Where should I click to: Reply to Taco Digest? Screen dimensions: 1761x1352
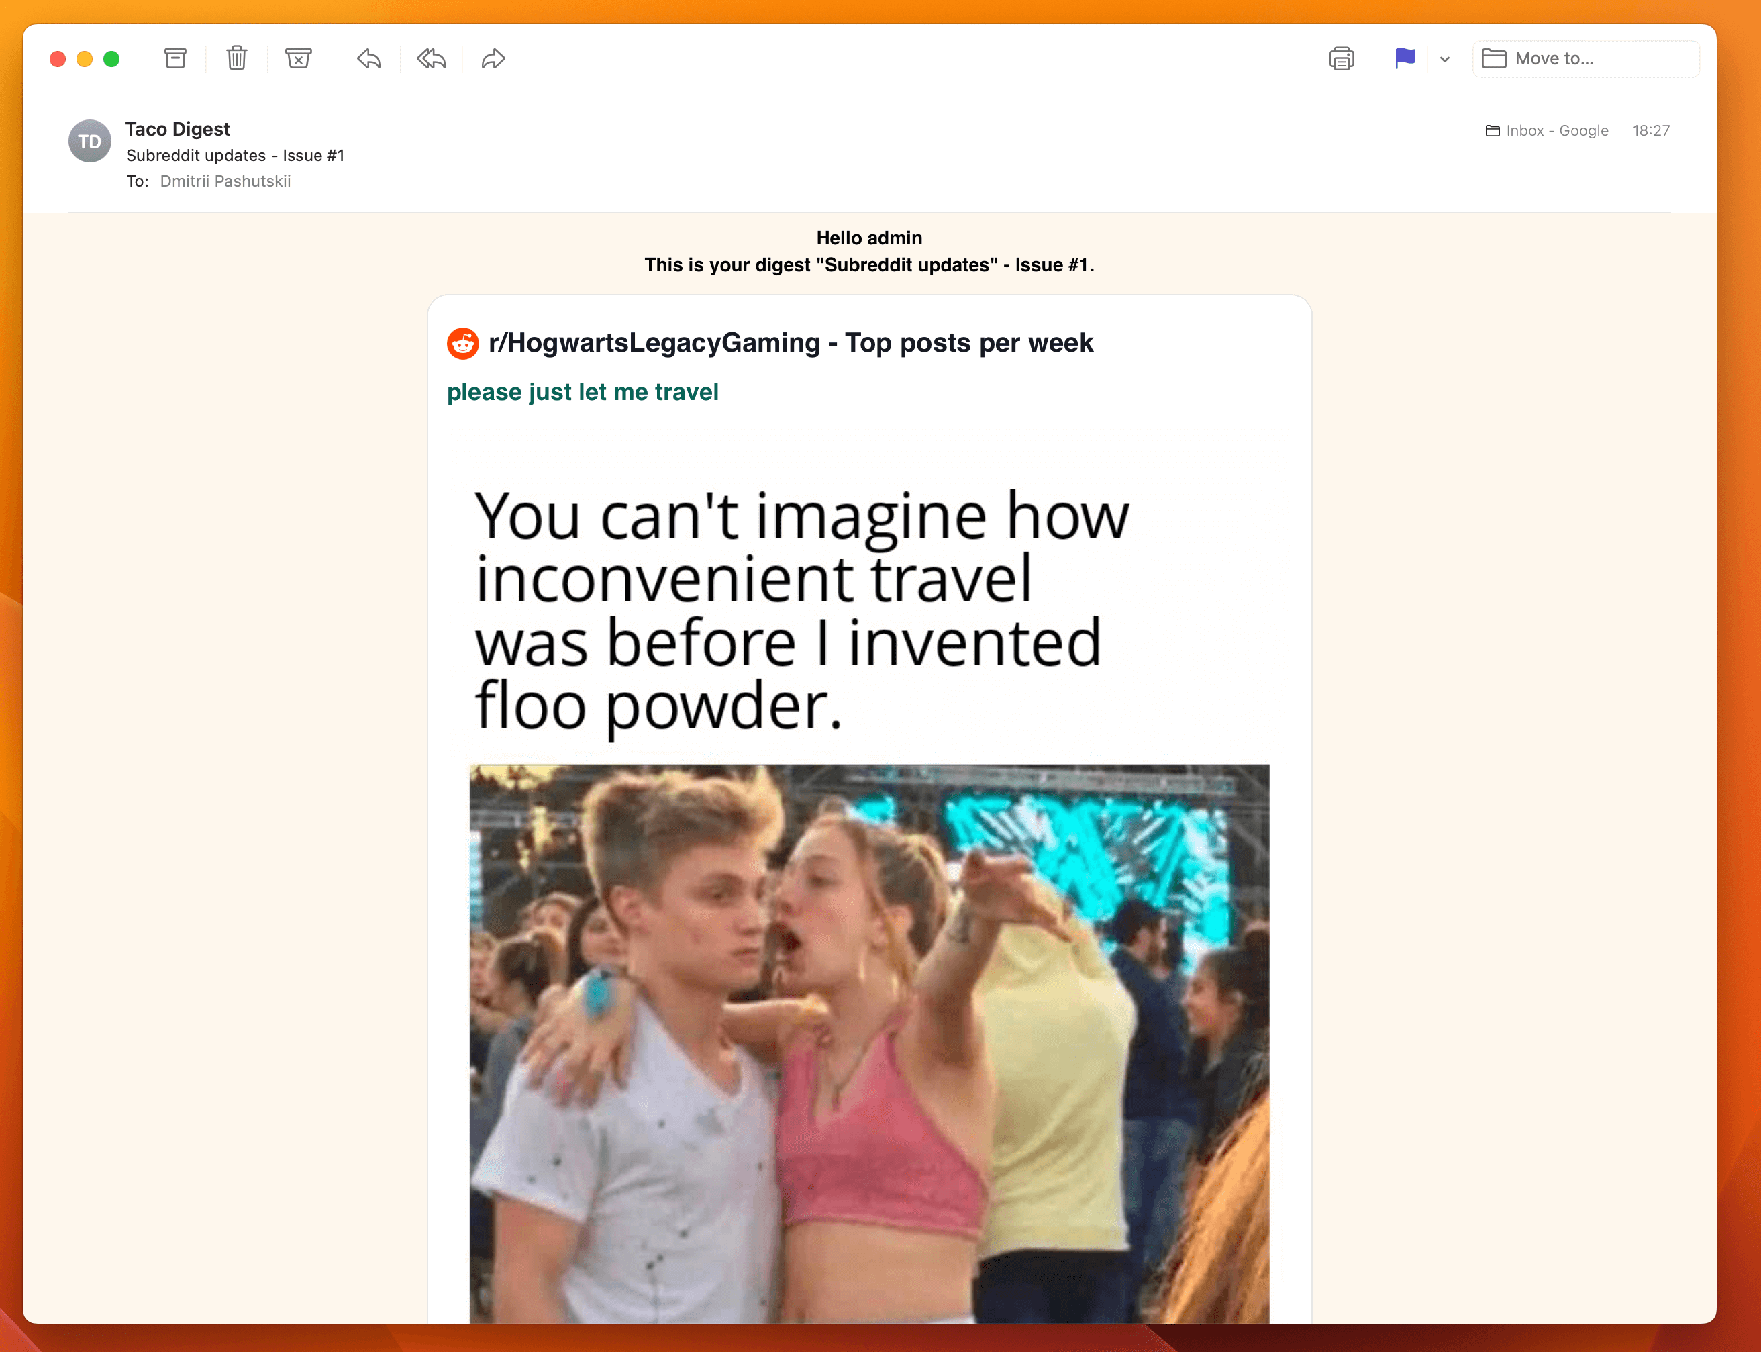(x=368, y=59)
